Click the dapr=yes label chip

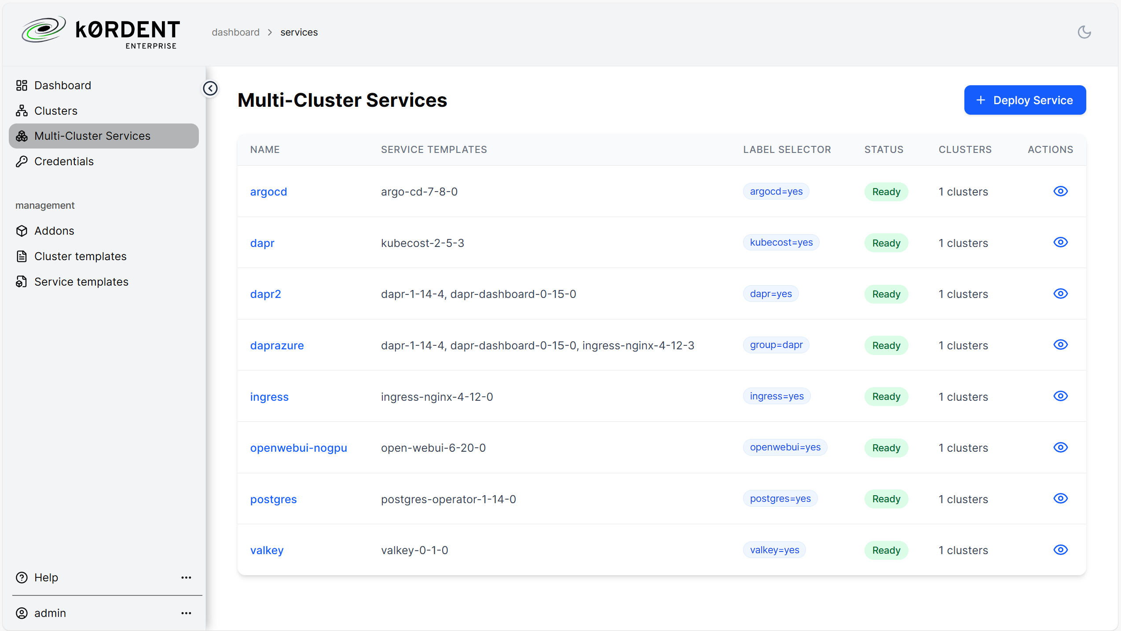(771, 294)
